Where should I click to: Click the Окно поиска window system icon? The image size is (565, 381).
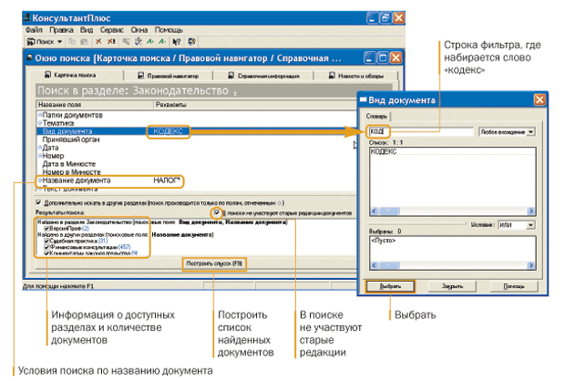click(x=29, y=57)
